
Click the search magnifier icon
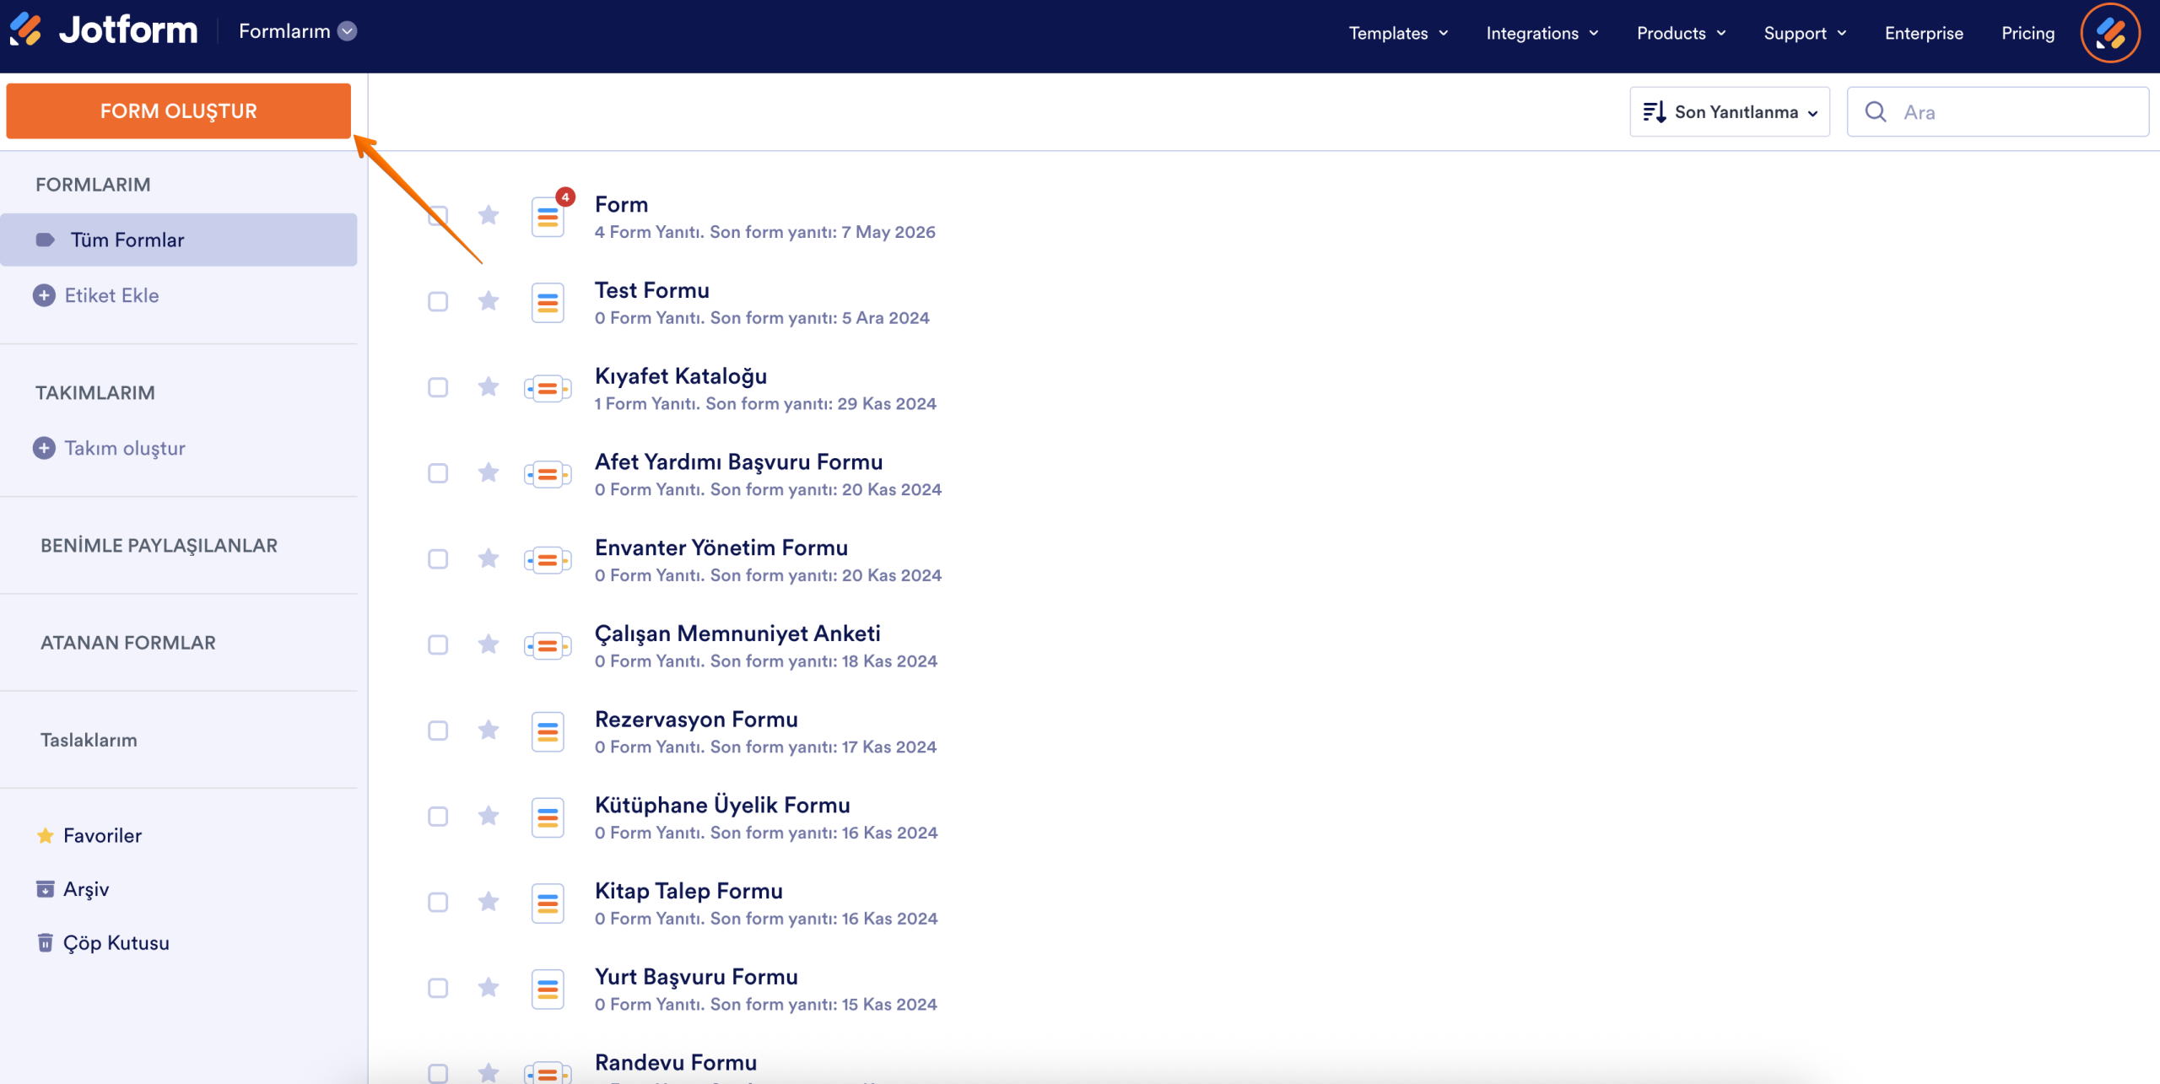point(1875,112)
